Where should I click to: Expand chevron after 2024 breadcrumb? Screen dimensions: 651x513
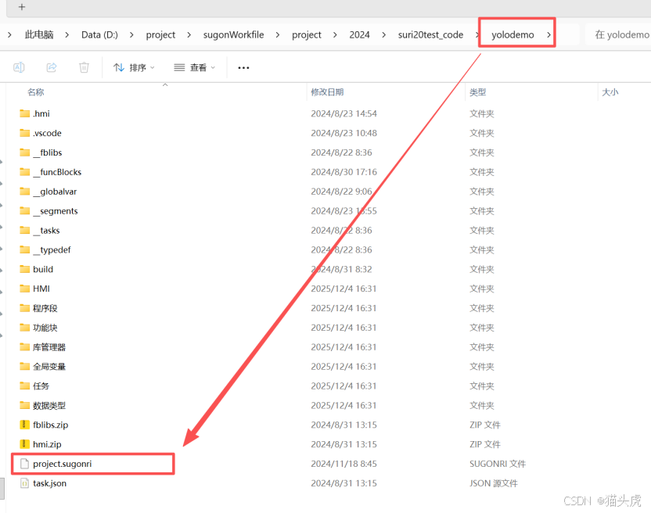coord(383,35)
